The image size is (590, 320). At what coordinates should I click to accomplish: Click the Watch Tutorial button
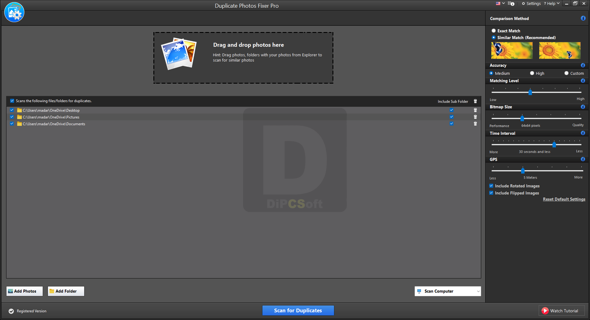[x=562, y=311]
